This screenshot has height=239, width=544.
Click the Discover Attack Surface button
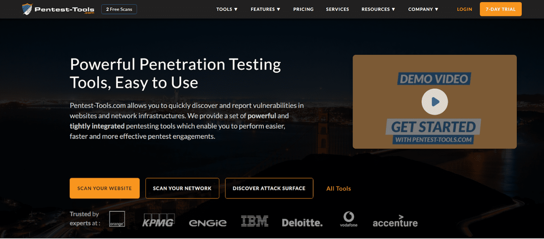click(269, 188)
